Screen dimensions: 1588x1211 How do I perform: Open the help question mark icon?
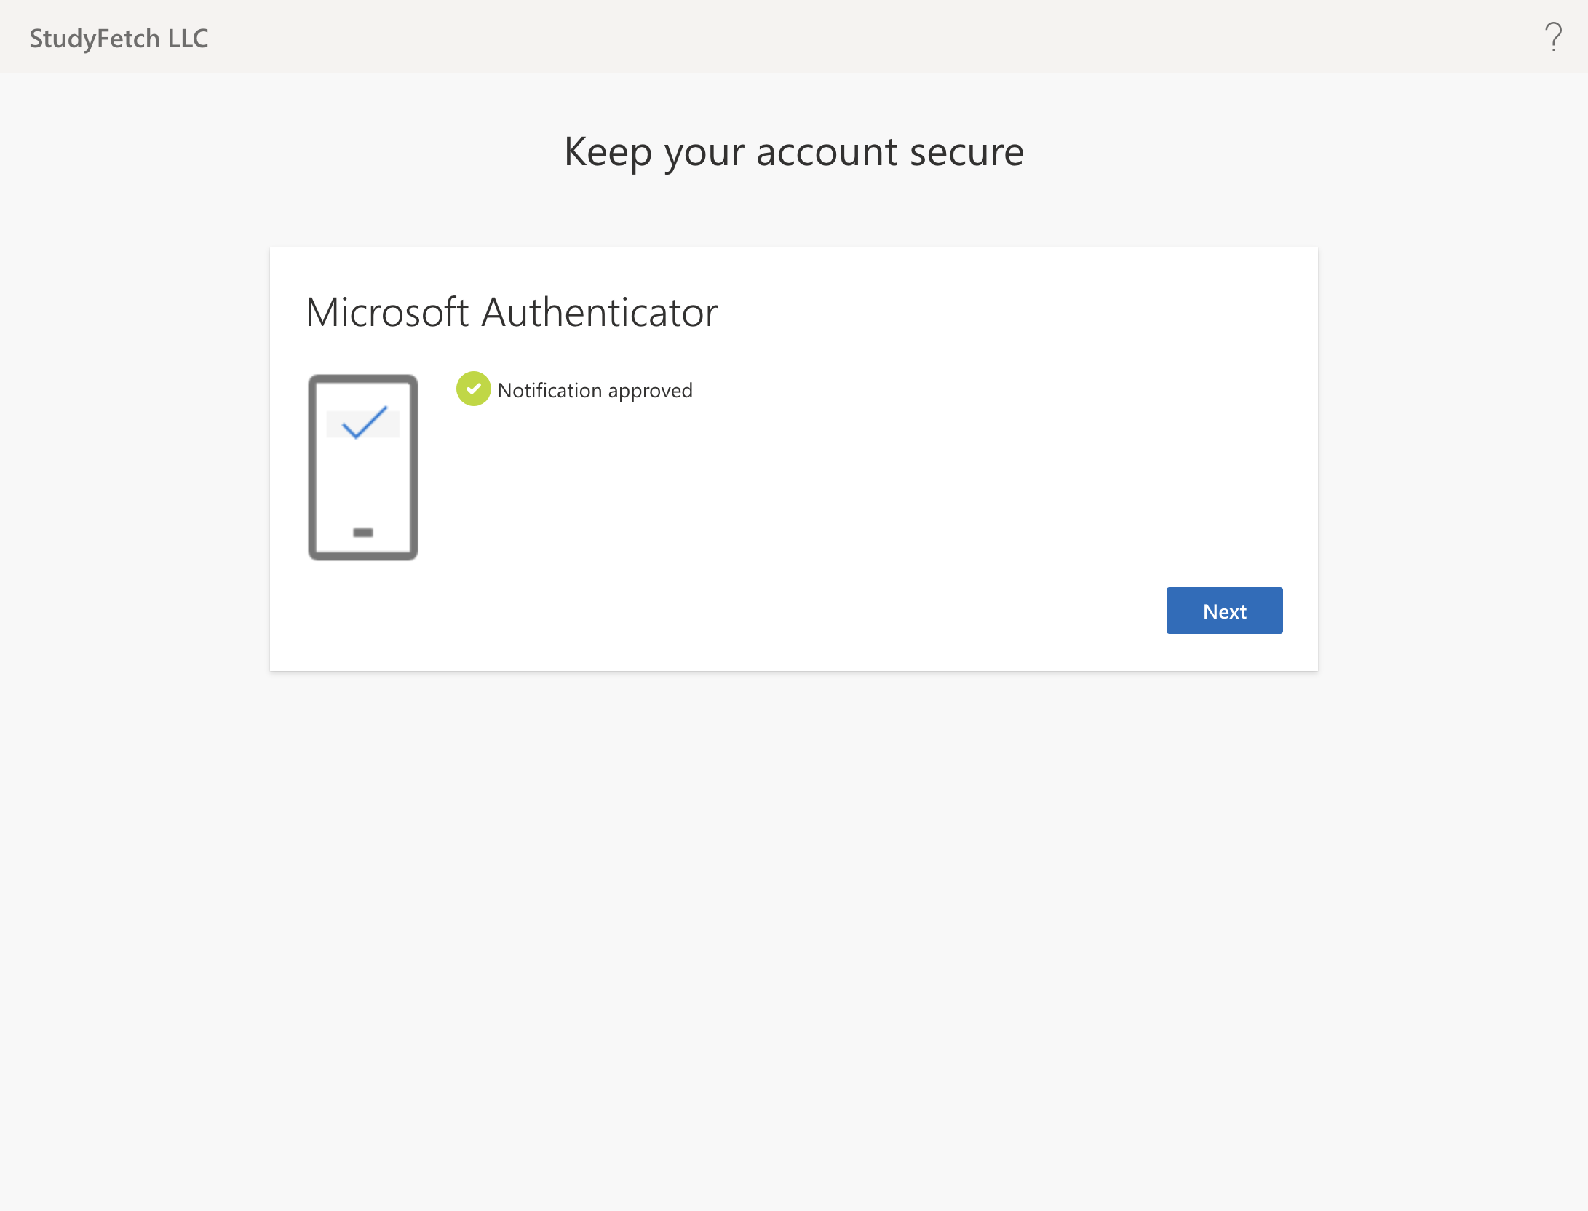(1553, 36)
